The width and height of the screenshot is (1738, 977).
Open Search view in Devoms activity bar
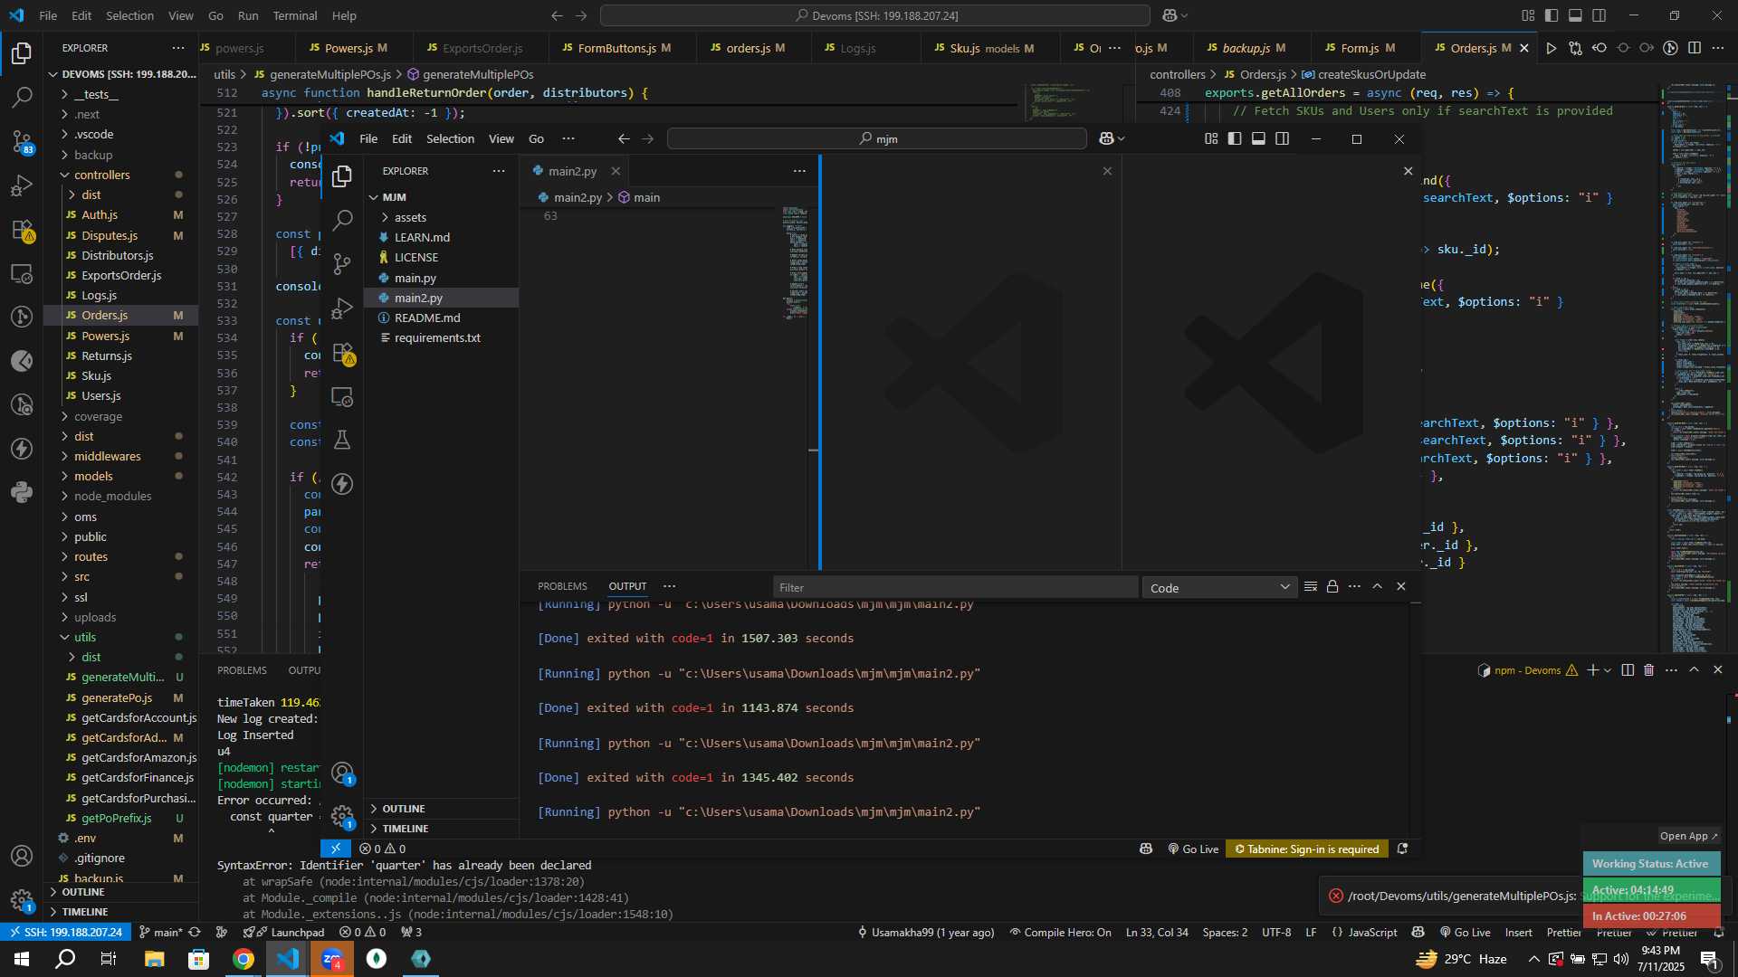[x=22, y=97]
